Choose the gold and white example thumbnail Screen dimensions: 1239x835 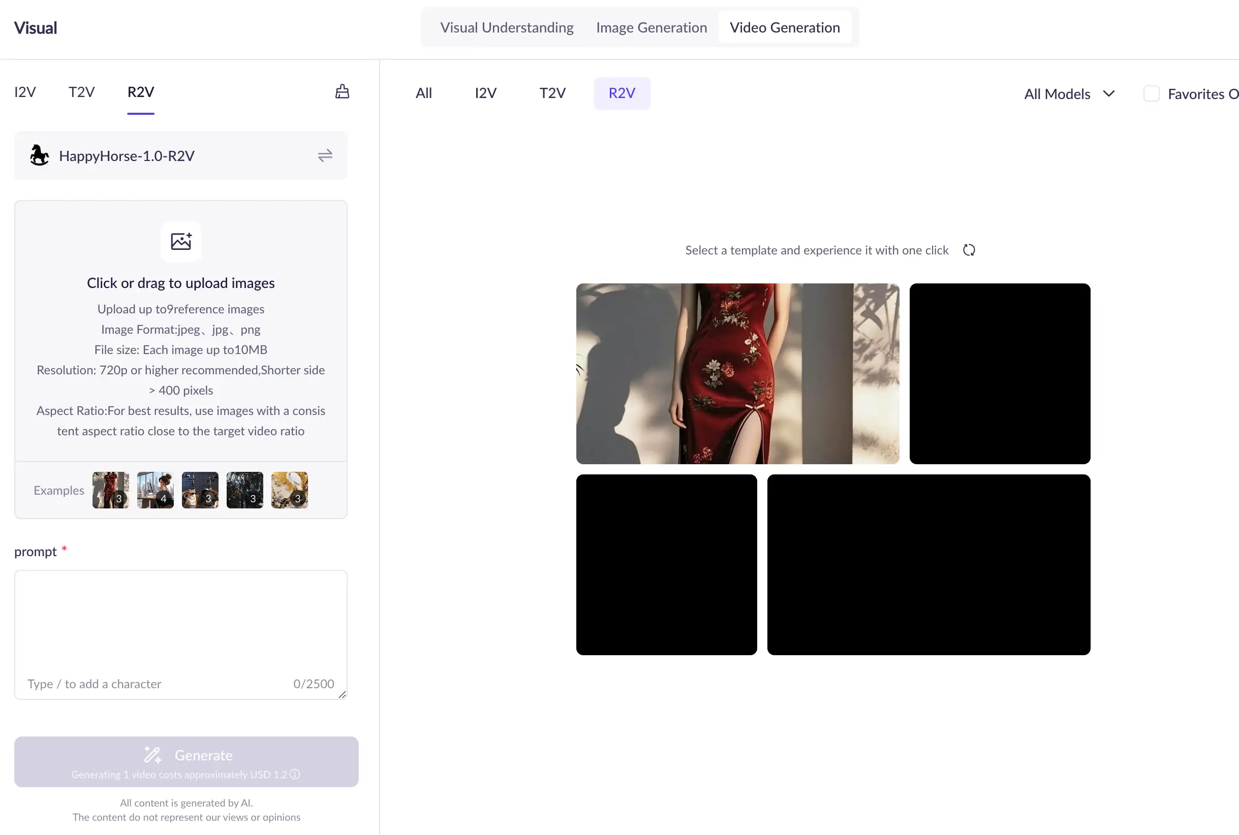pos(289,490)
